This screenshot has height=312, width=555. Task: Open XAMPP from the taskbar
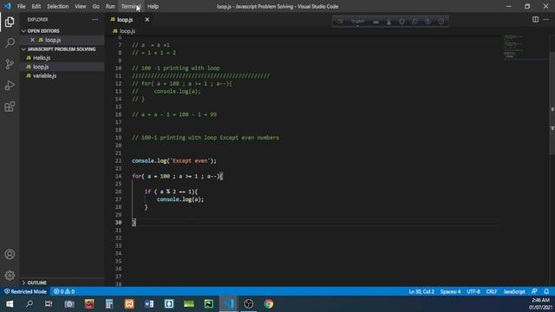point(129,304)
